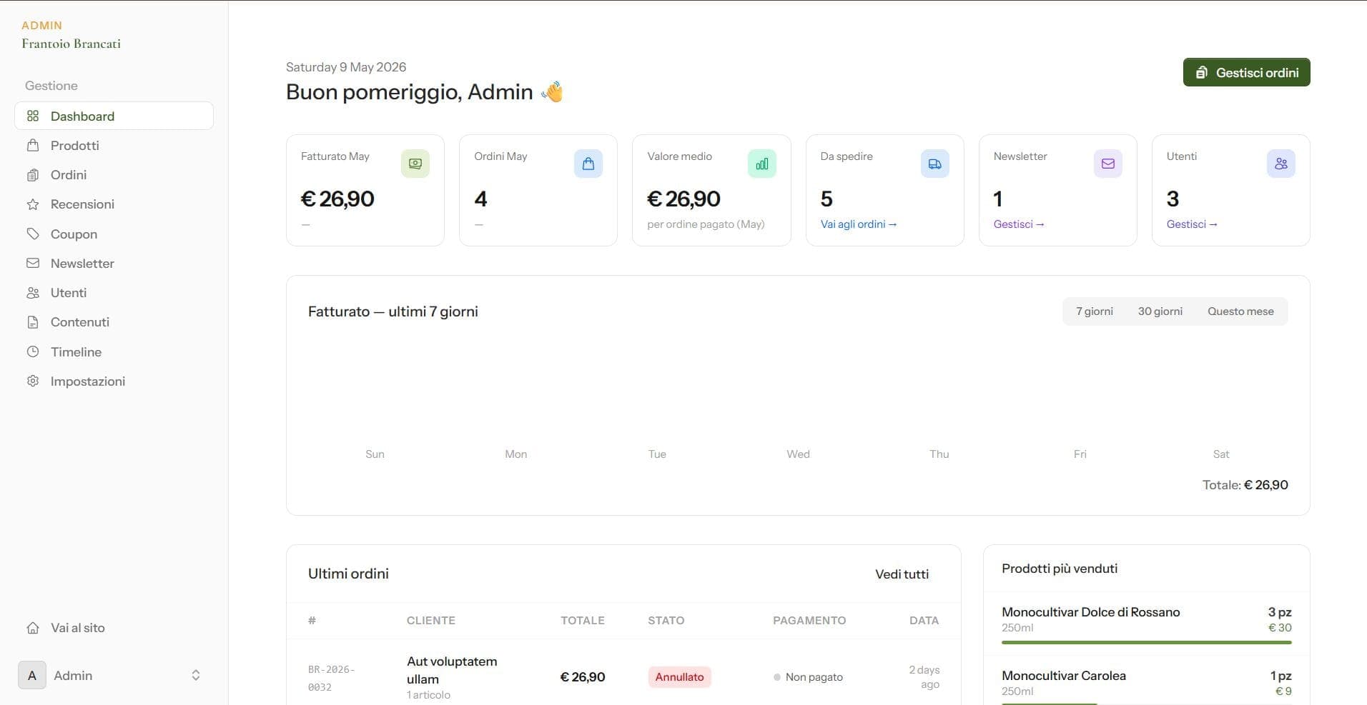Click customer name Aut voluptatem ullam
1367x705 pixels.
452,670
